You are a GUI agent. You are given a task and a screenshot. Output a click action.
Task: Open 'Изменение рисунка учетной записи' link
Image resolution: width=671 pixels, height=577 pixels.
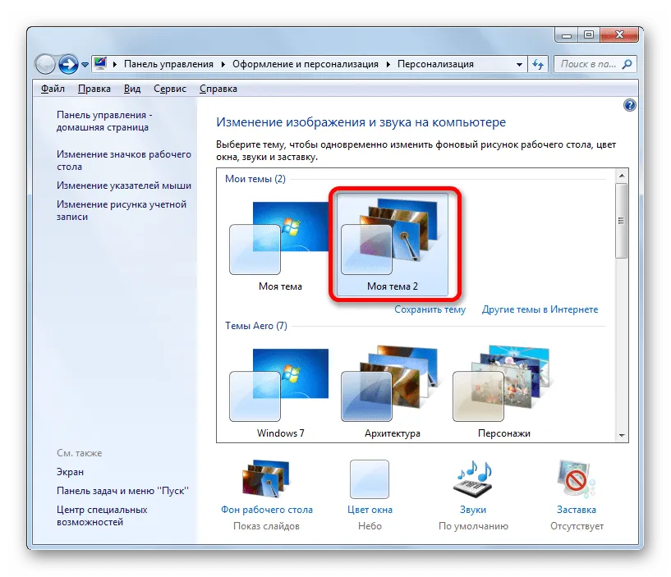[x=122, y=210]
